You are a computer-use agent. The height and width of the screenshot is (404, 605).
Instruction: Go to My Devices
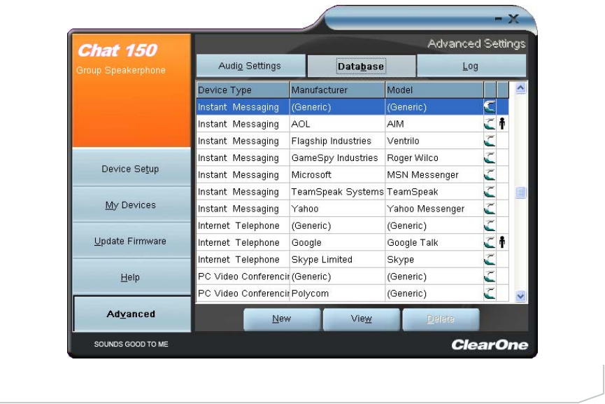coord(131,204)
